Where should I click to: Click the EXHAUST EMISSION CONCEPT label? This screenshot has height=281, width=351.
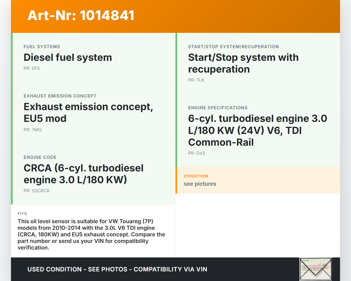pyautogui.click(x=60, y=96)
